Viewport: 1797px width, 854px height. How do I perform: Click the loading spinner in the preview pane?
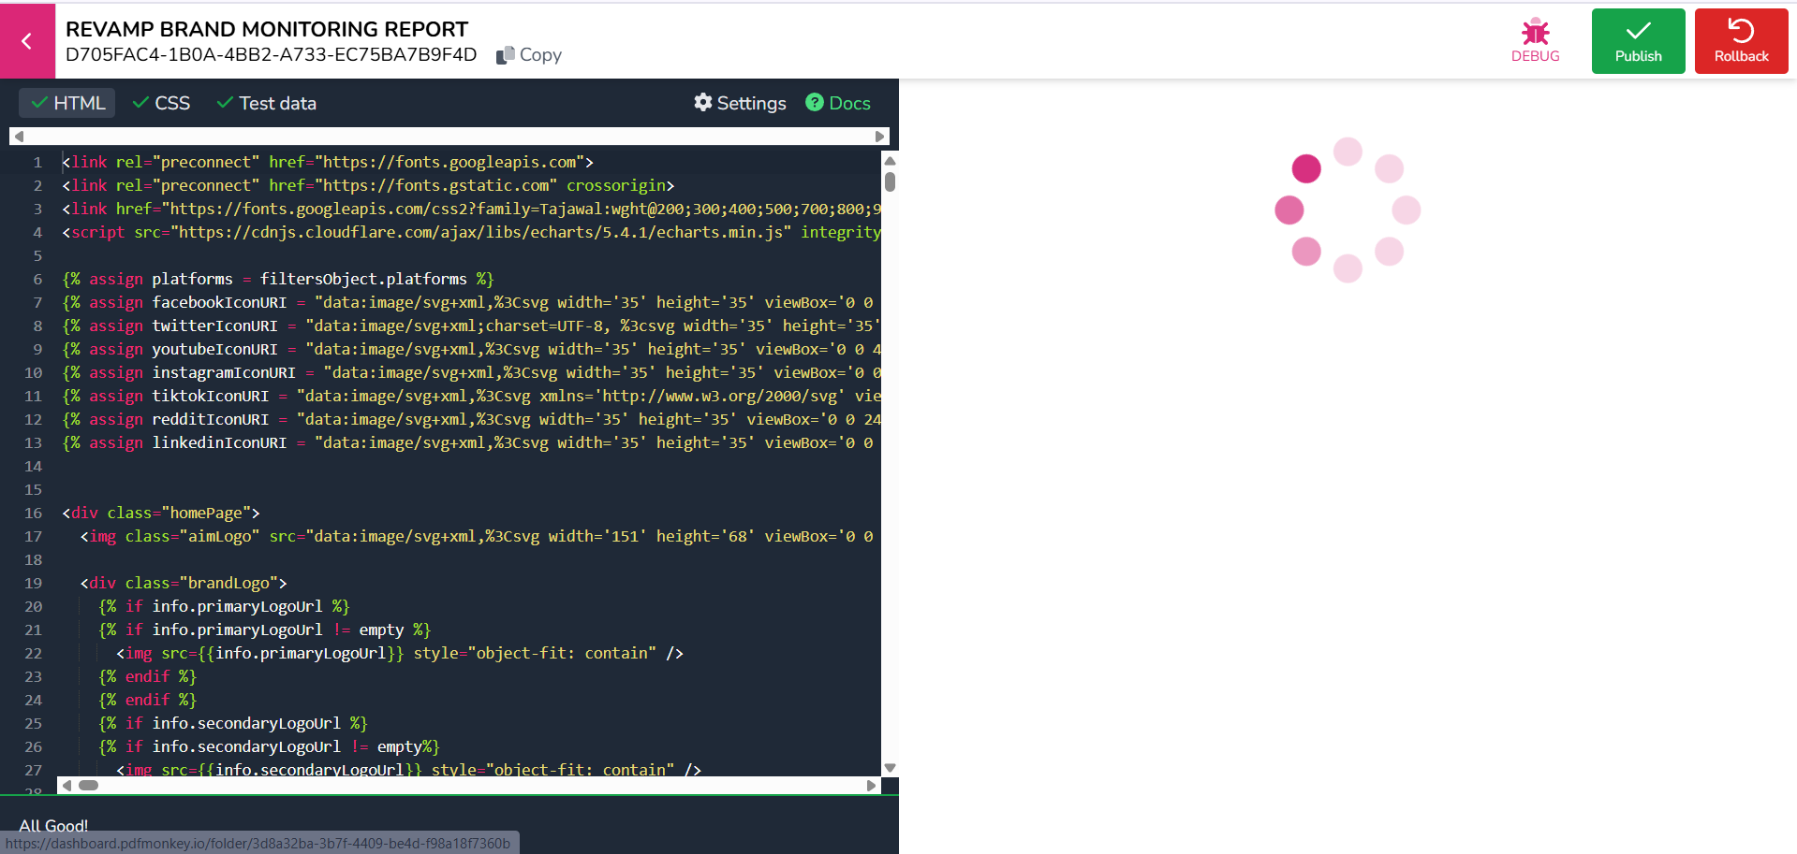tap(1348, 210)
